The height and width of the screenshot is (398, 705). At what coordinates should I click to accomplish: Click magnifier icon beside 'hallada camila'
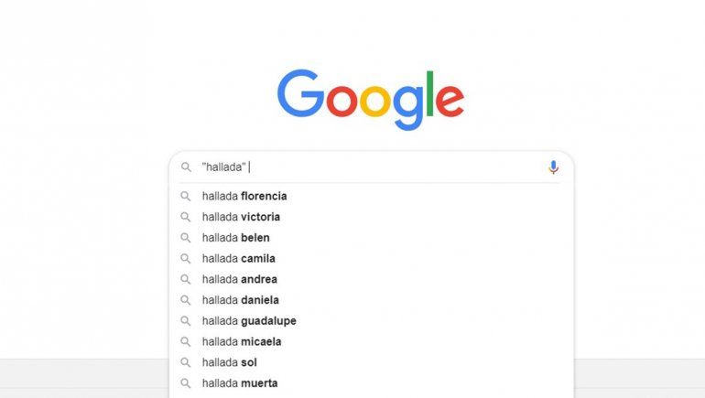point(186,258)
